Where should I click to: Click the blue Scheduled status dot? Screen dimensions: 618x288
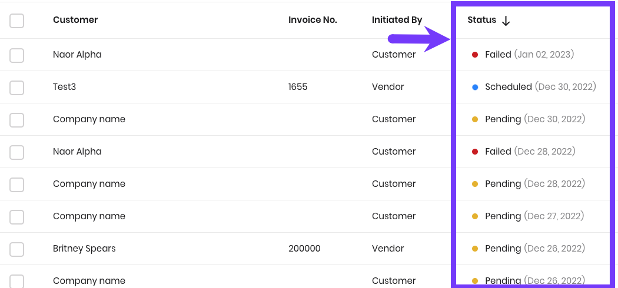click(x=475, y=87)
